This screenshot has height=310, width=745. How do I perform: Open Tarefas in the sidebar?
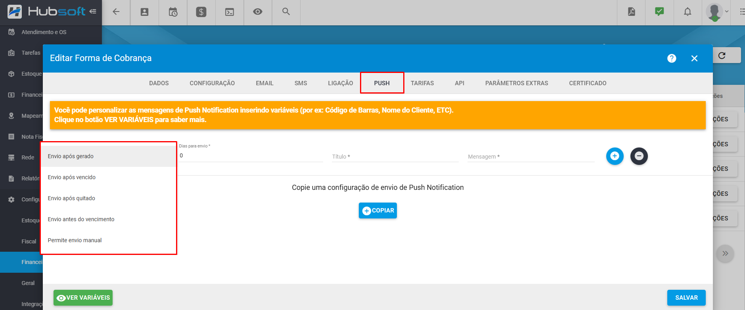(31, 53)
